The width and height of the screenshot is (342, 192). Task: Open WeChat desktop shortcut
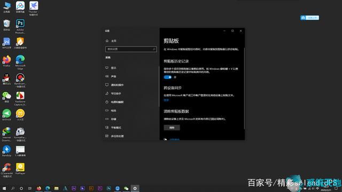7,97
